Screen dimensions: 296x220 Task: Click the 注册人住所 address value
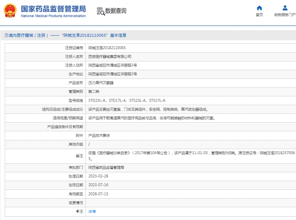click(x=112, y=65)
